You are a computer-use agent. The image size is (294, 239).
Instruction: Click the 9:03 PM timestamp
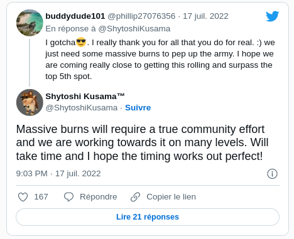tap(32, 174)
